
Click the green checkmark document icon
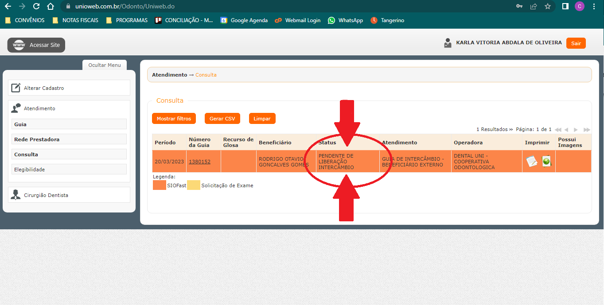tap(546, 162)
